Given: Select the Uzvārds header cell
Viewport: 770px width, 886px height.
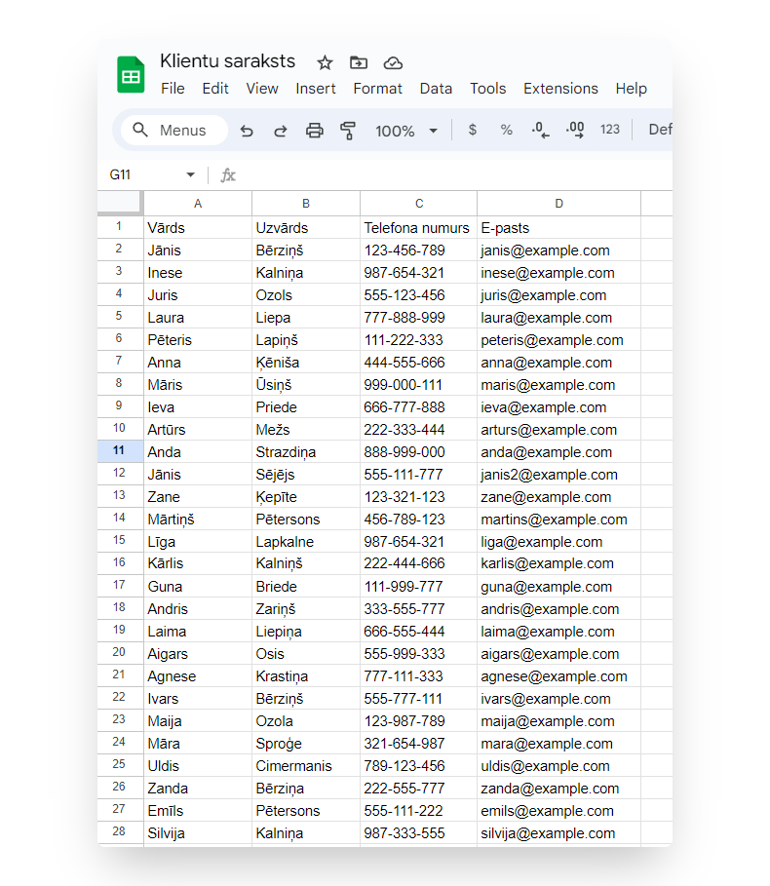Looking at the screenshot, I should coord(306,228).
